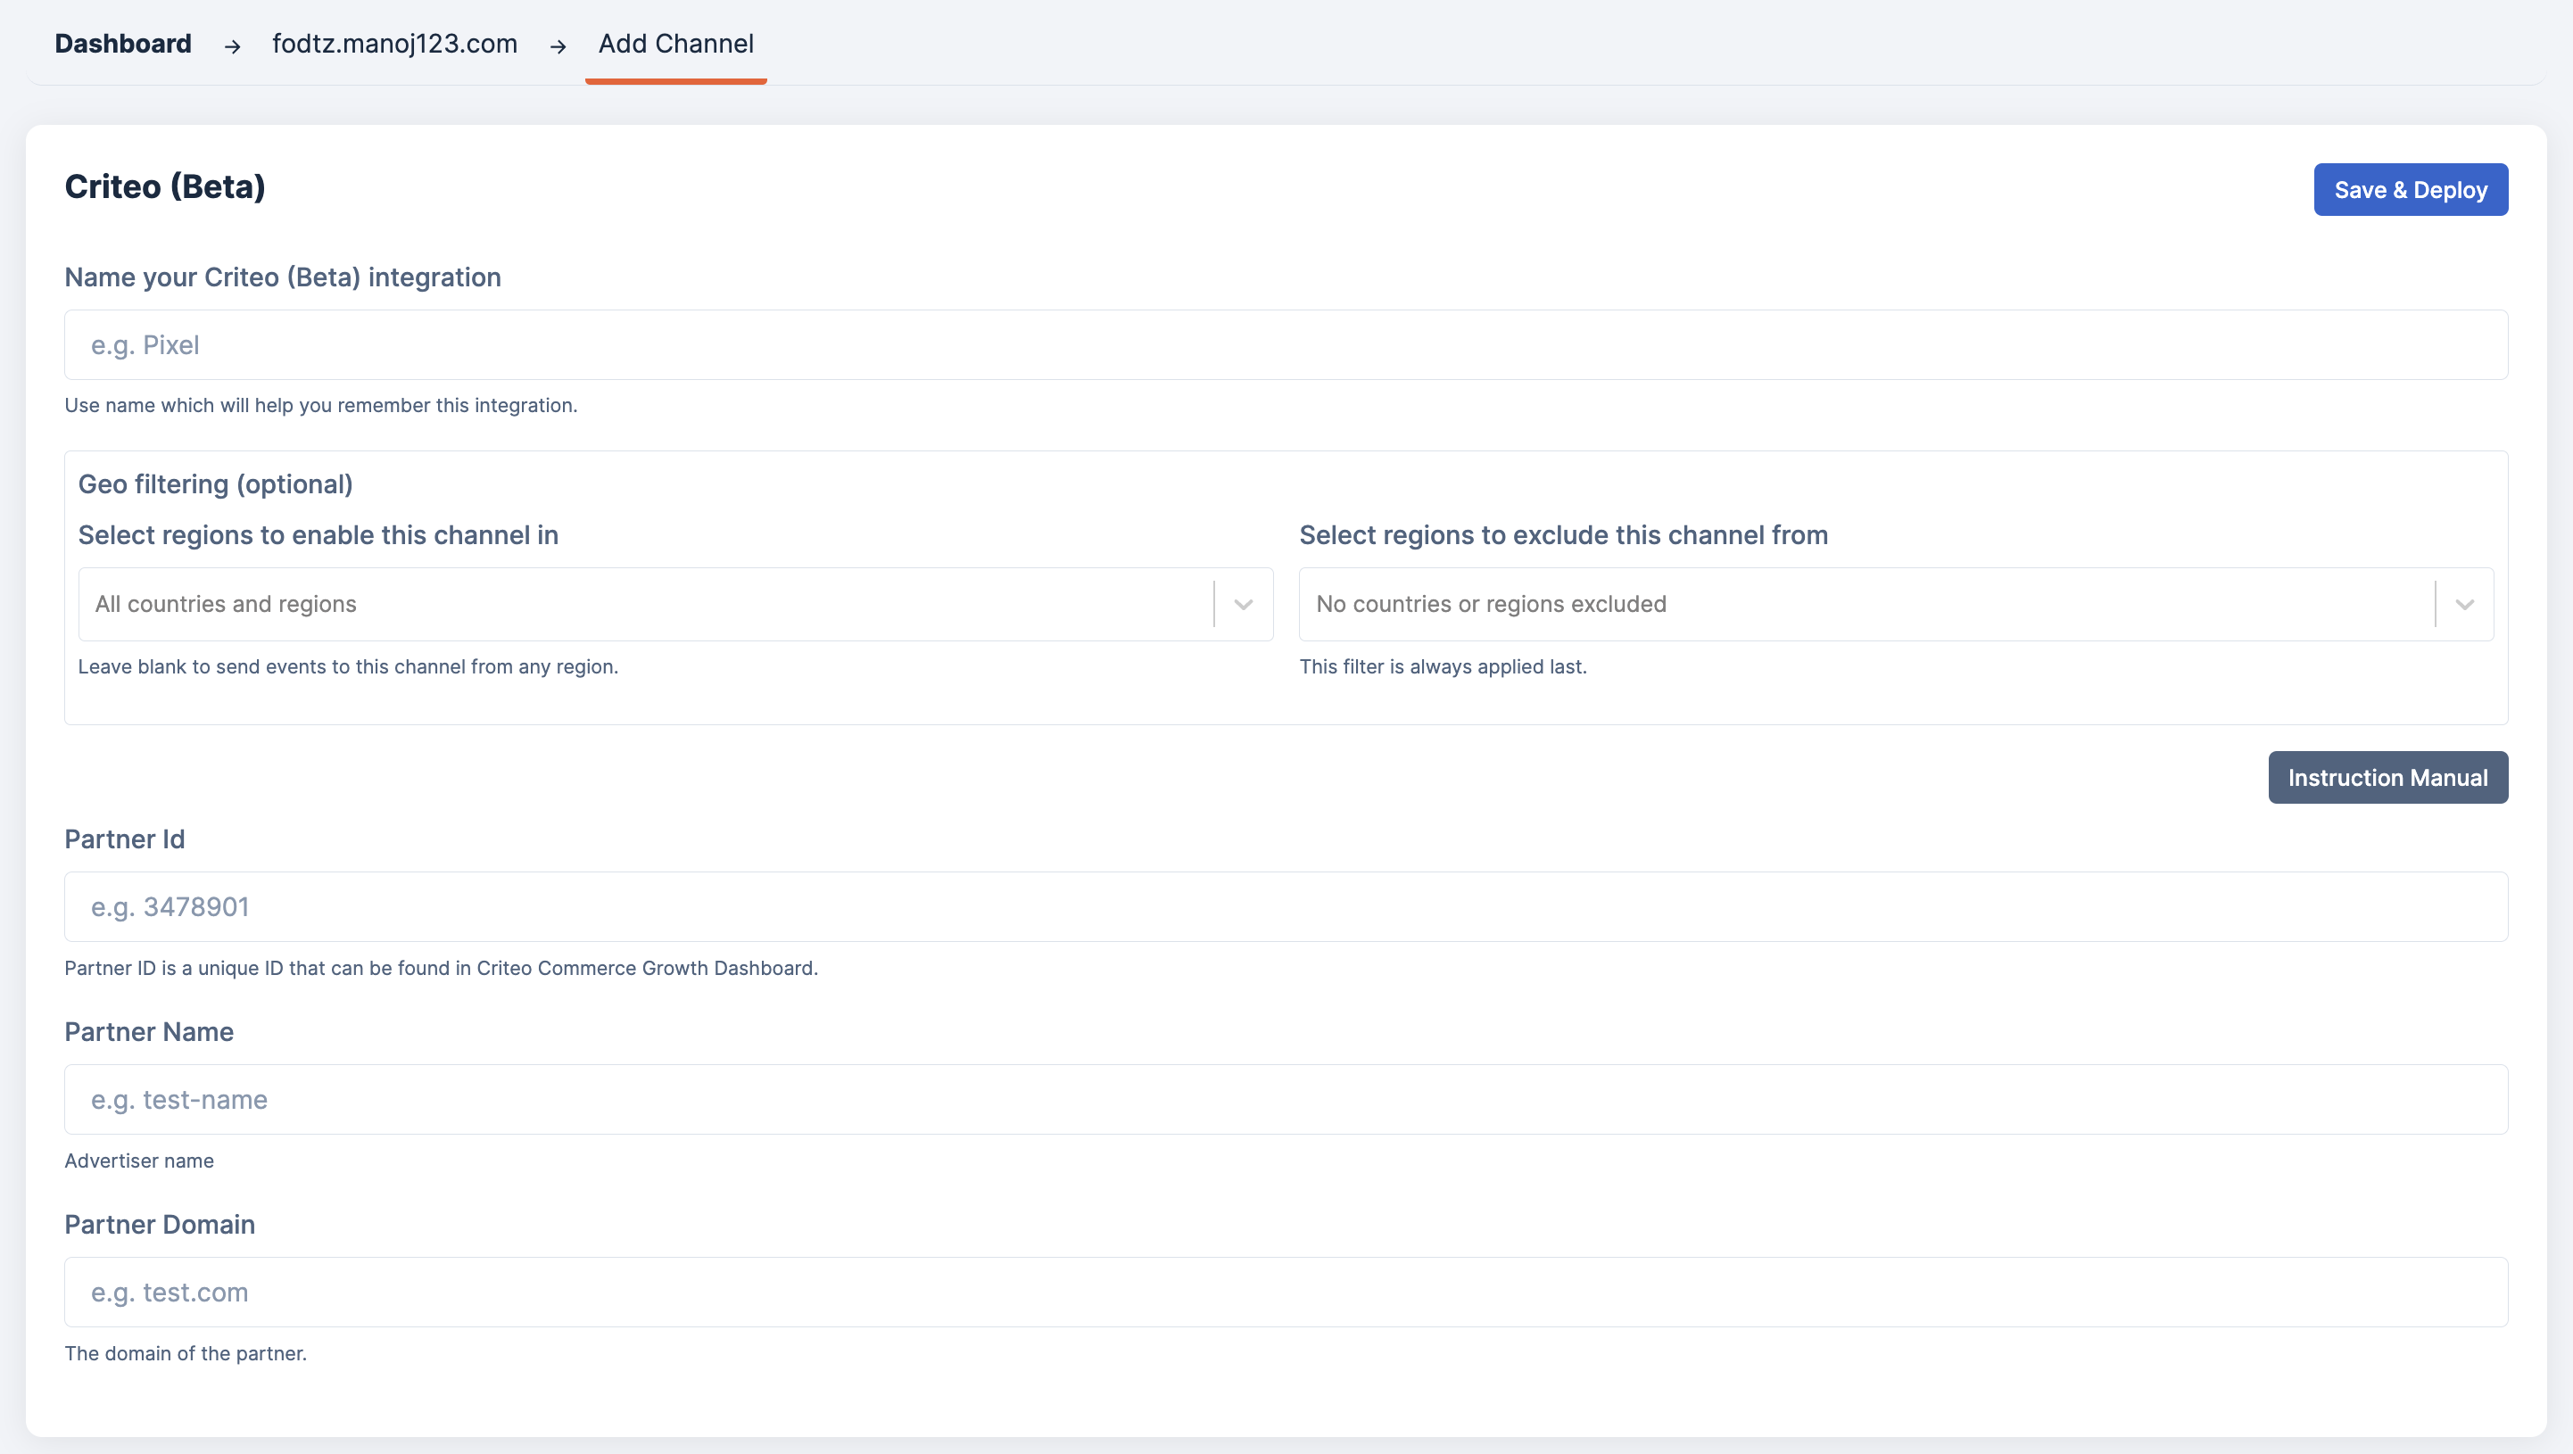Expand the exclude-regions dropdown chevron
The height and width of the screenshot is (1454, 2573).
(2464, 604)
